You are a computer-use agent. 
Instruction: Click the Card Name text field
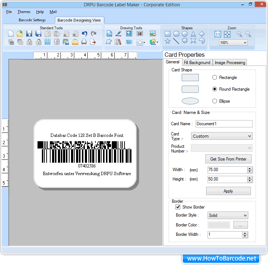click(224, 124)
